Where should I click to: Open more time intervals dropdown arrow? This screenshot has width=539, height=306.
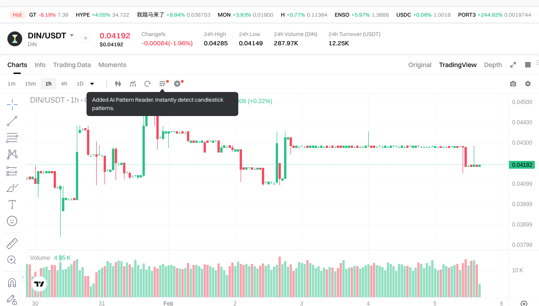[x=92, y=84]
